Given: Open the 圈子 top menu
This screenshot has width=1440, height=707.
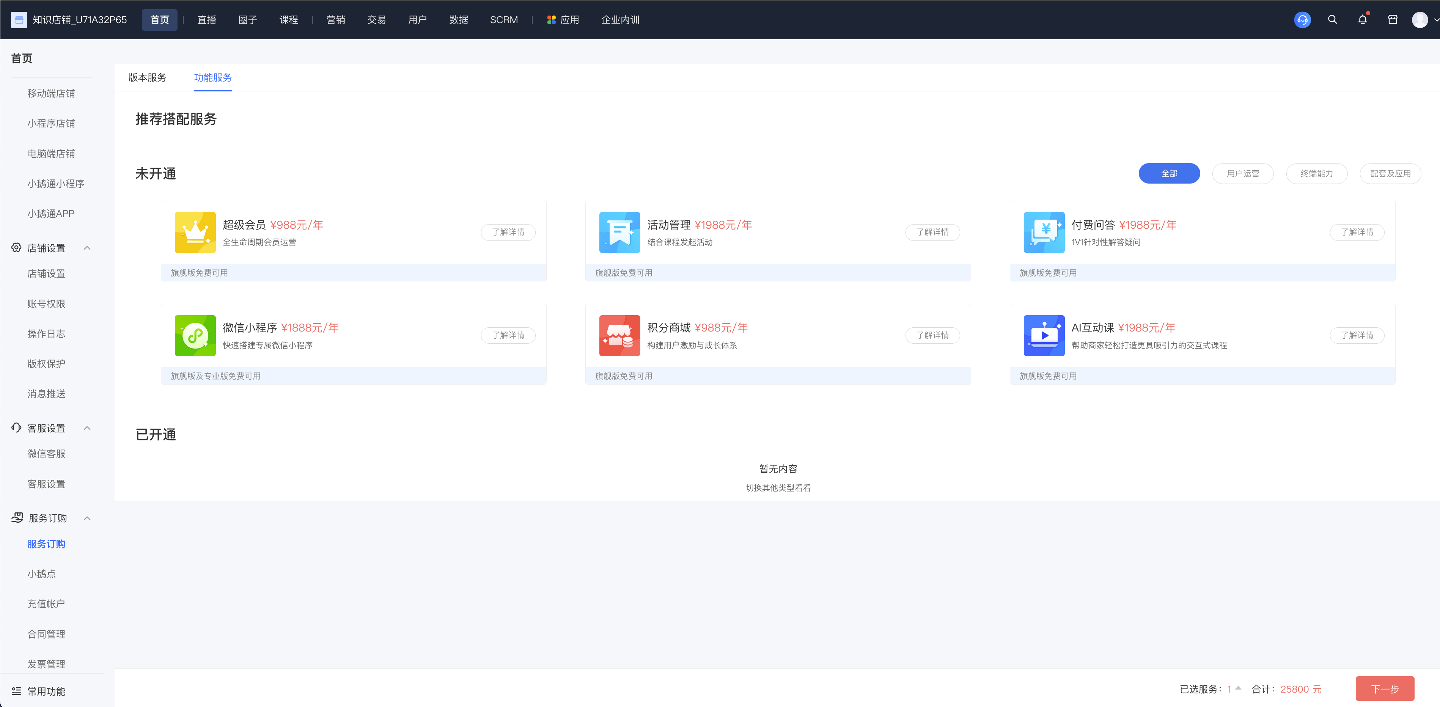Looking at the screenshot, I should coord(247,20).
